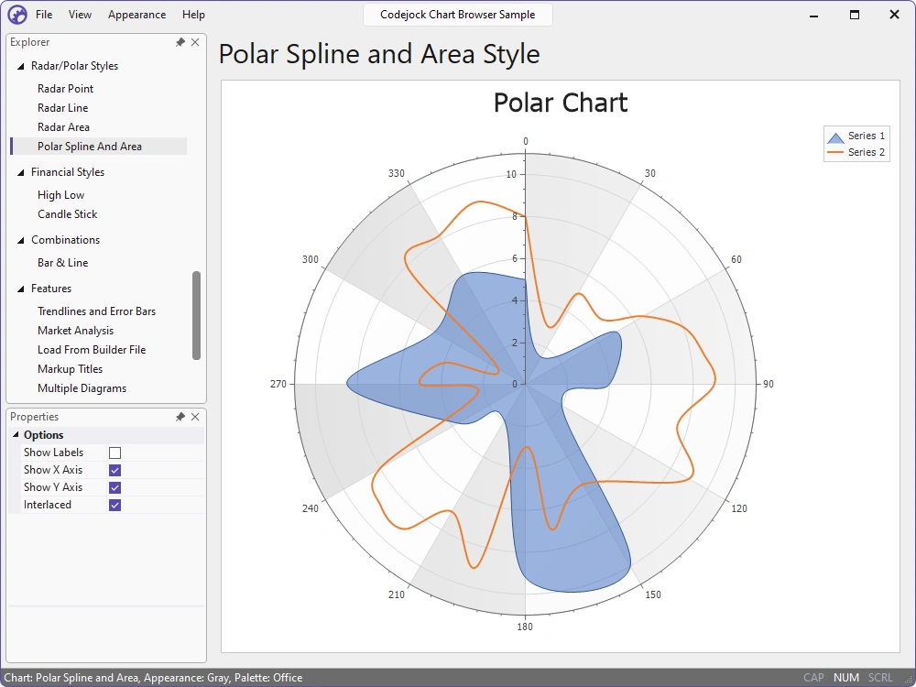Click the 90 degree axis label

coord(769,384)
